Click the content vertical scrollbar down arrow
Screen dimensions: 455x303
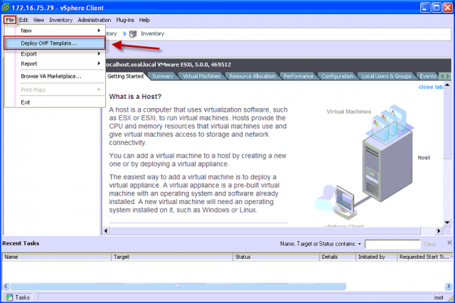pos(447,223)
